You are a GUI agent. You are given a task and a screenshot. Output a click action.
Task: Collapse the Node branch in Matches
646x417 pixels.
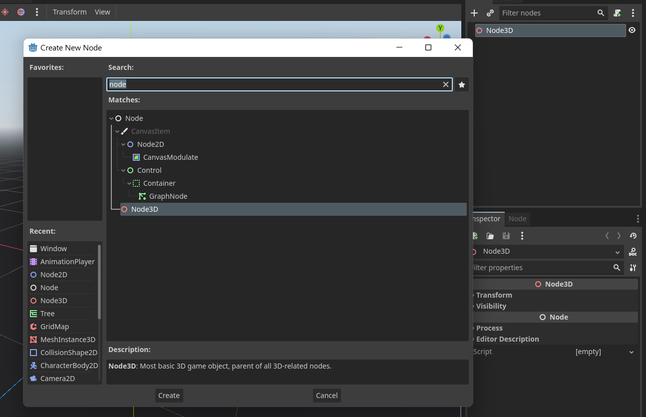(111, 118)
